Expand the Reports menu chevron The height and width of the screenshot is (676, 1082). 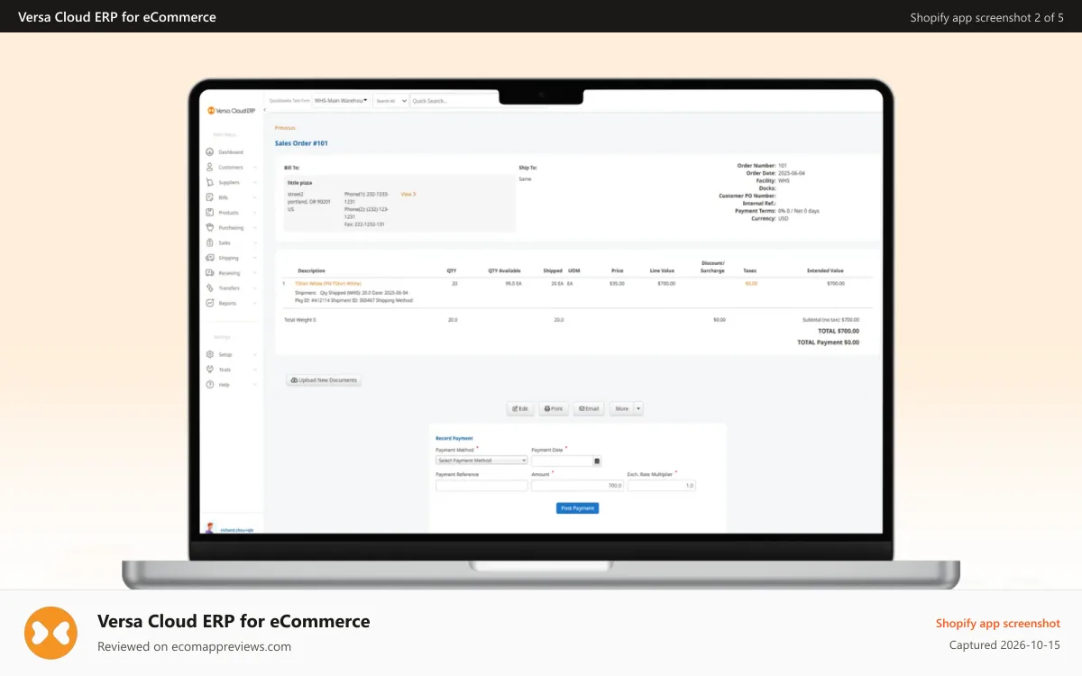click(255, 303)
